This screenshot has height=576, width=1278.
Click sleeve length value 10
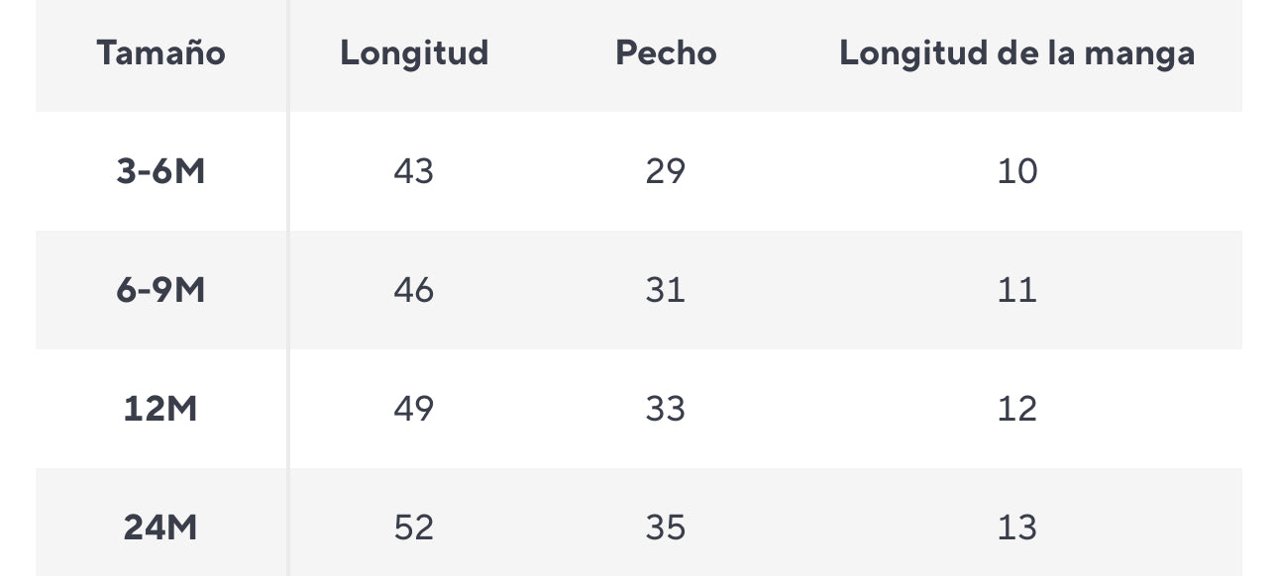[1016, 171]
